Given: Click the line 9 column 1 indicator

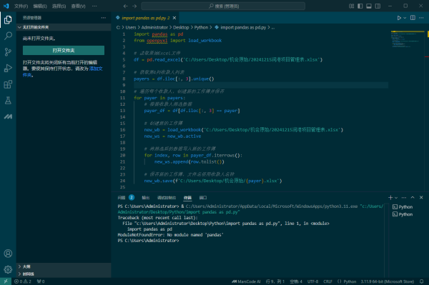Looking at the screenshot, I should click(x=275, y=281).
